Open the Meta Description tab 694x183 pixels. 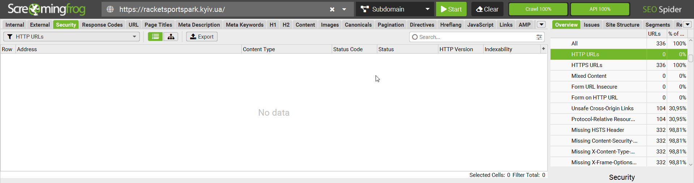pos(199,24)
